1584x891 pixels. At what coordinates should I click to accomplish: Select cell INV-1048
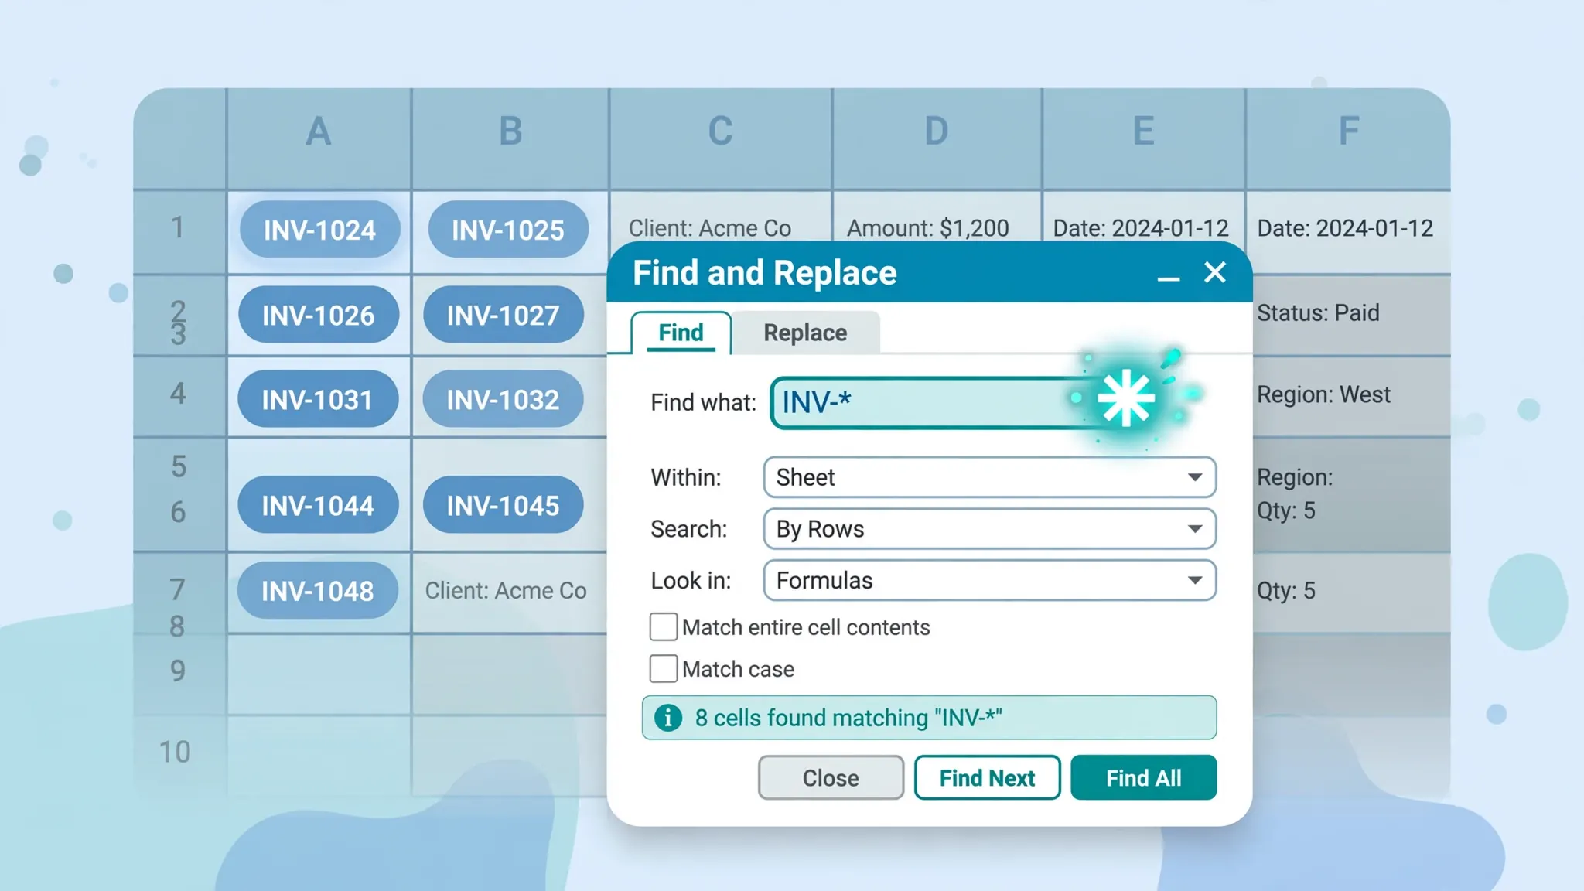point(317,590)
